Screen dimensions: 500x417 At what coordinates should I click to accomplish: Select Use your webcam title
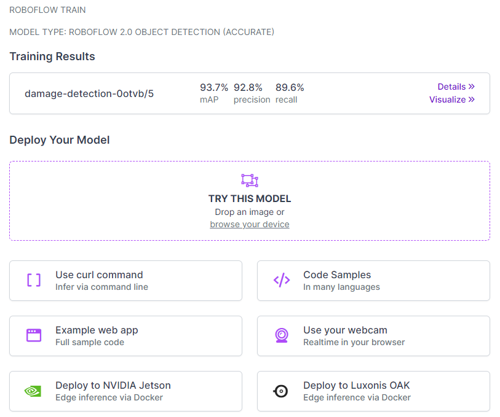tap(346, 330)
